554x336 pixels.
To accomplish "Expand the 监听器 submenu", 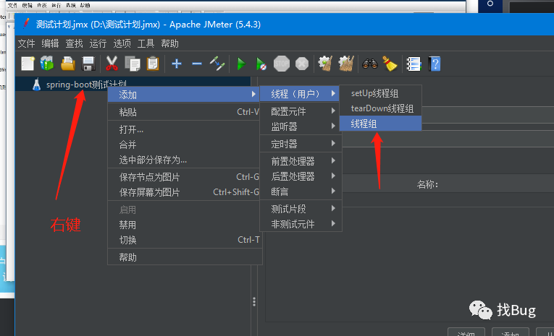I will pos(301,126).
